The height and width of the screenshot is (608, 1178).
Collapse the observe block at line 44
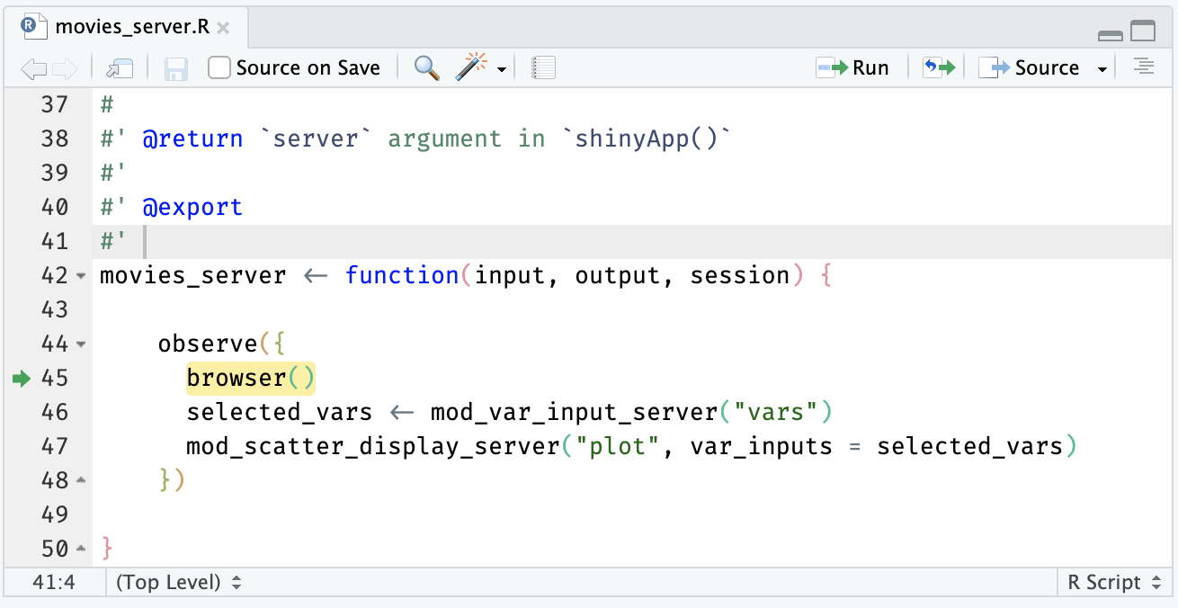82,344
